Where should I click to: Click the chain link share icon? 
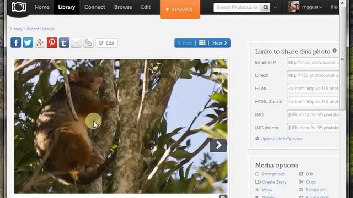(88, 43)
